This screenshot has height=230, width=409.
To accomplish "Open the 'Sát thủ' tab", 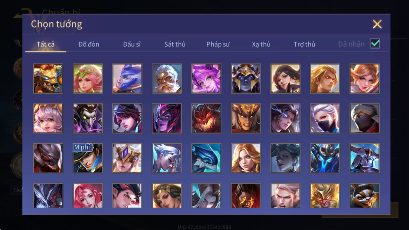I will tap(175, 44).
